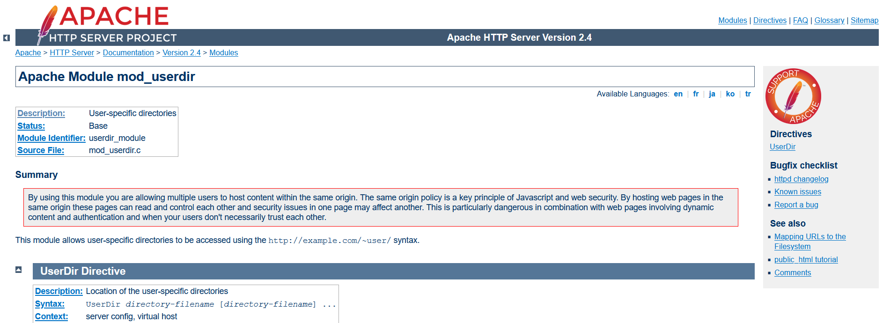Click the 'userdir_module' identifier value
The width and height of the screenshot is (883, 323).
click(117, 138)
